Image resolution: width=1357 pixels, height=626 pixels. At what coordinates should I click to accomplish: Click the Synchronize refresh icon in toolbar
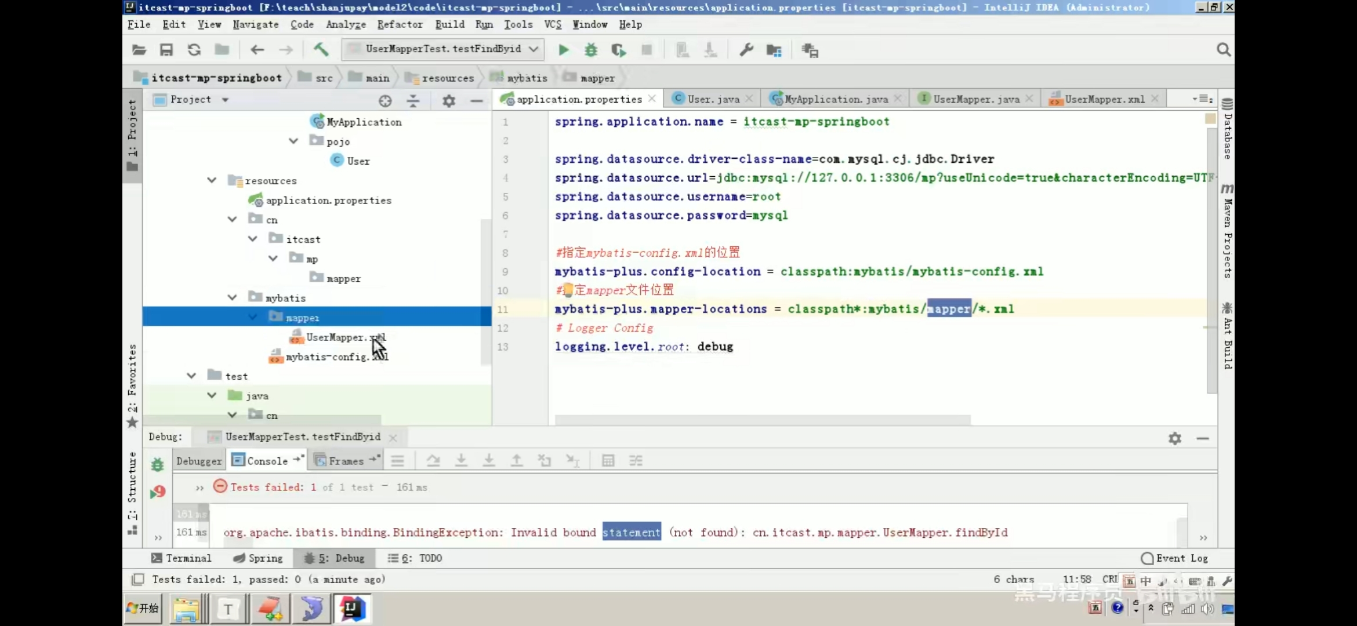(194, 50)
